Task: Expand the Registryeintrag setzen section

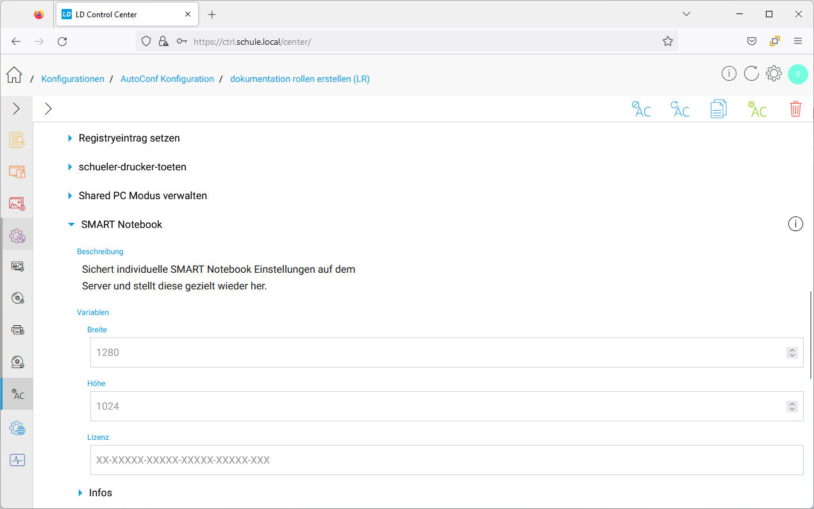Action: (x=124, y=138)
